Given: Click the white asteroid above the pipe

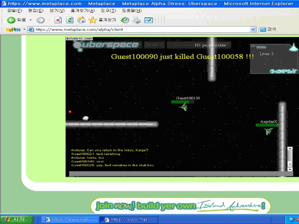Looking at the screenshot, I should coord(85,118).
